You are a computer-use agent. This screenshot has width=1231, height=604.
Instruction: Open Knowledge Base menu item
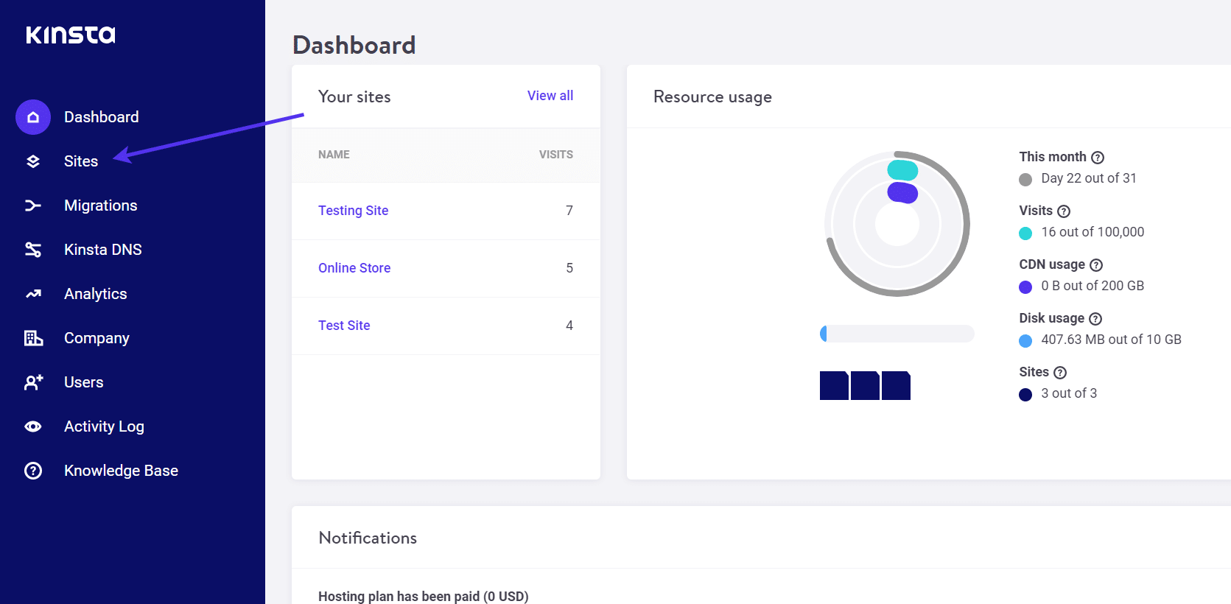[122, 471]
